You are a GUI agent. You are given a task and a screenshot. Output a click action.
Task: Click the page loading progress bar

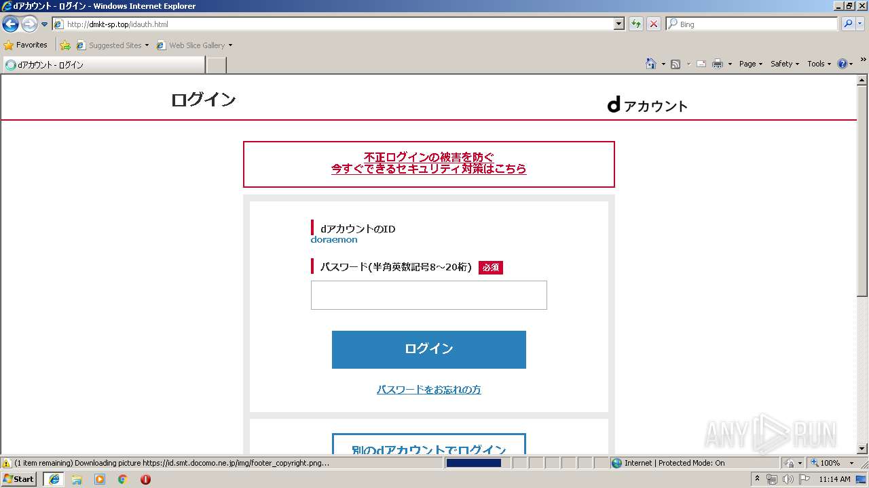[x=474, y=463]
